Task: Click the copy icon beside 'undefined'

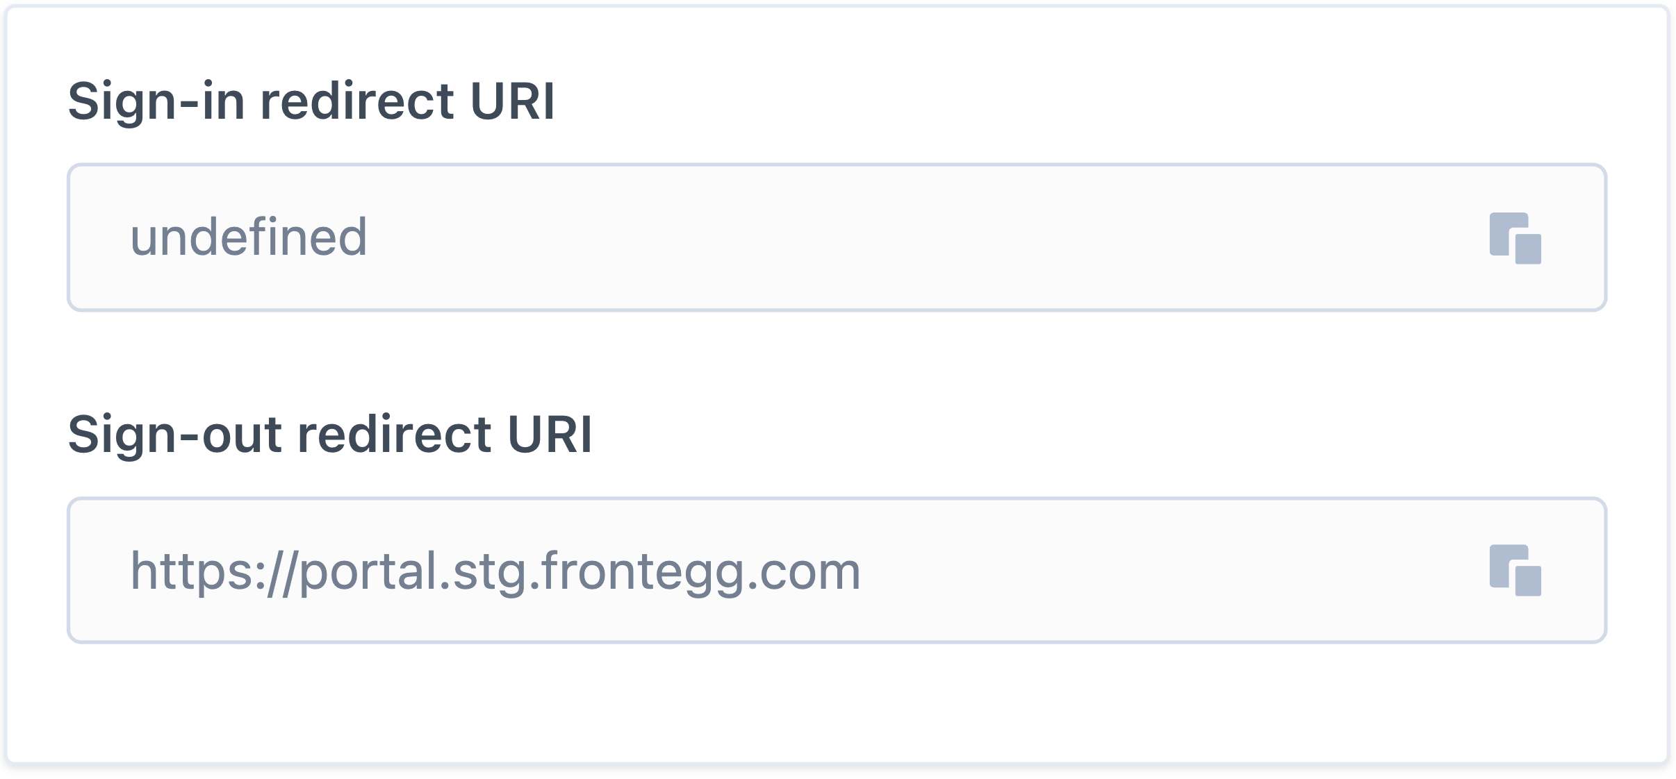Action: click(1515, 238)
